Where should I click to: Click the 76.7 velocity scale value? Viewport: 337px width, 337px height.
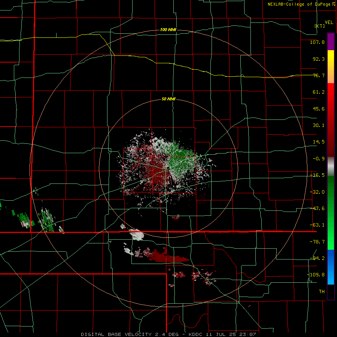(x=319, y=75)
